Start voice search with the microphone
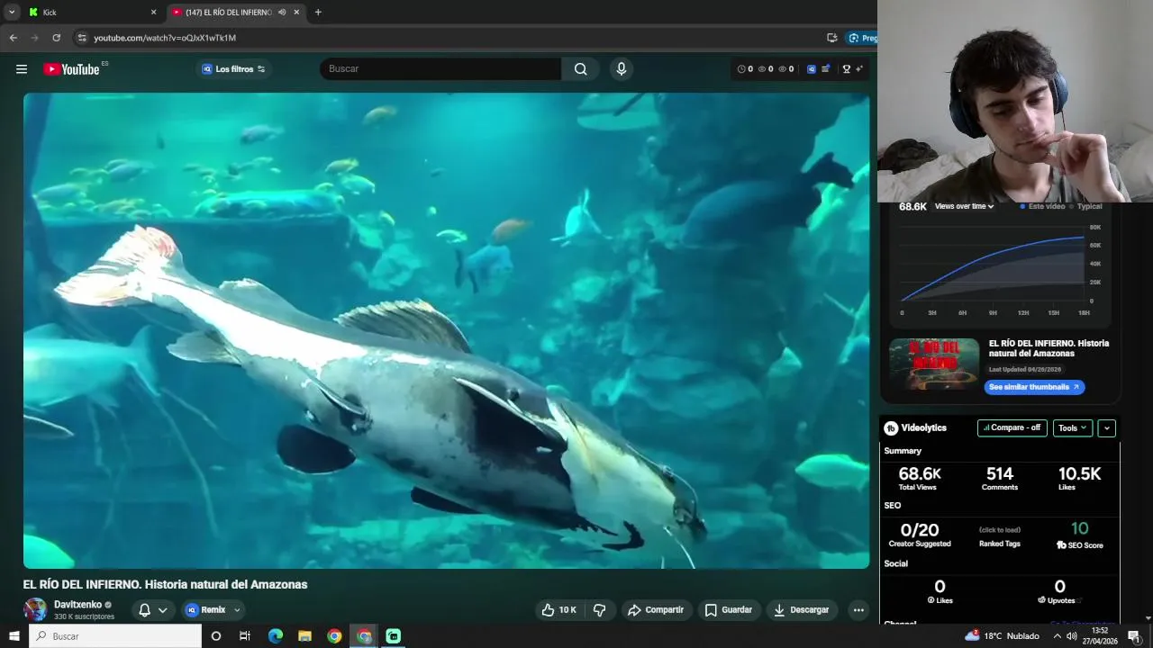 click(621, 69)
